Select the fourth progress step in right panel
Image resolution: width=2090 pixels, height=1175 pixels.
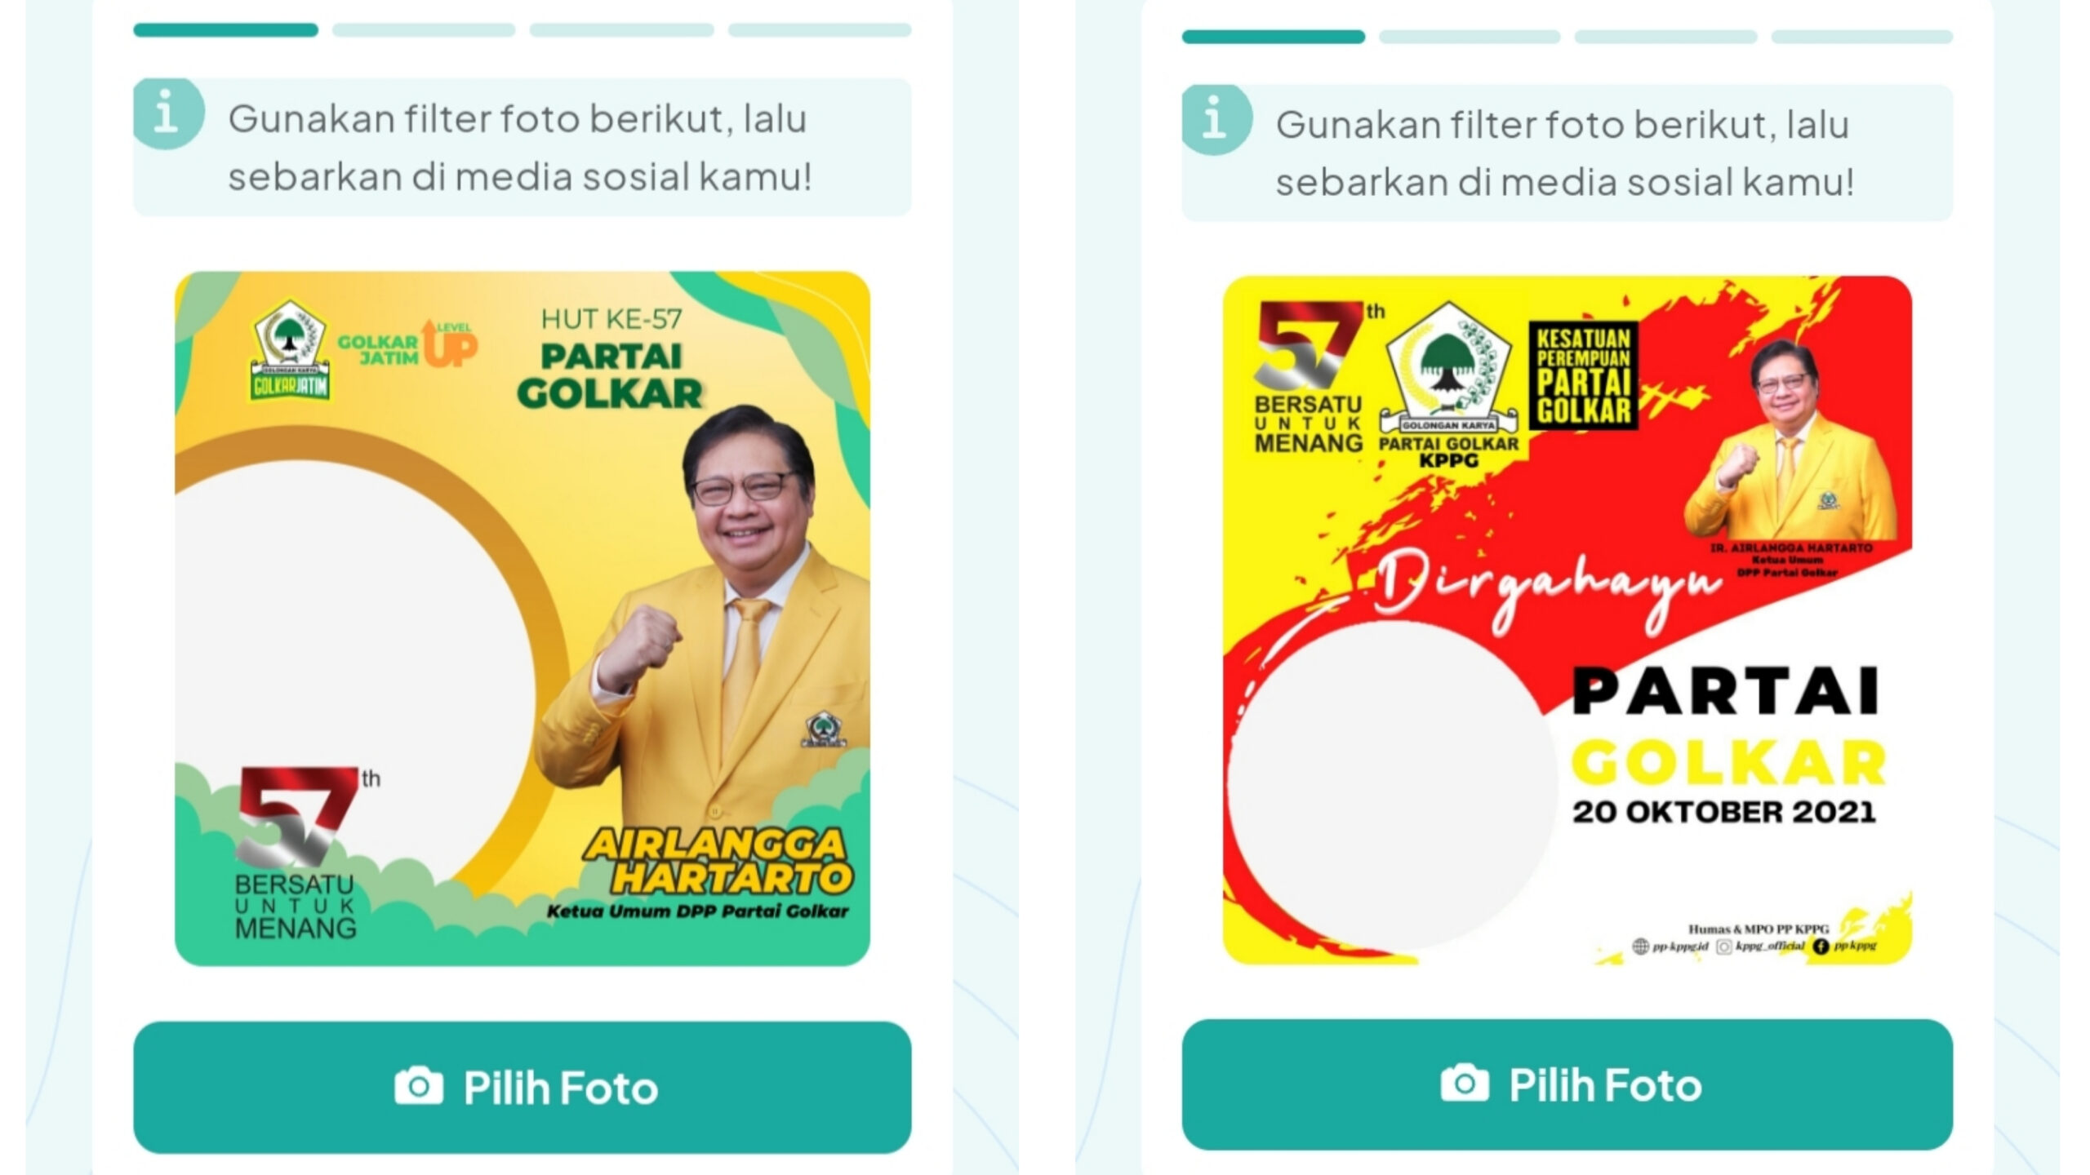coord(1862,37)
